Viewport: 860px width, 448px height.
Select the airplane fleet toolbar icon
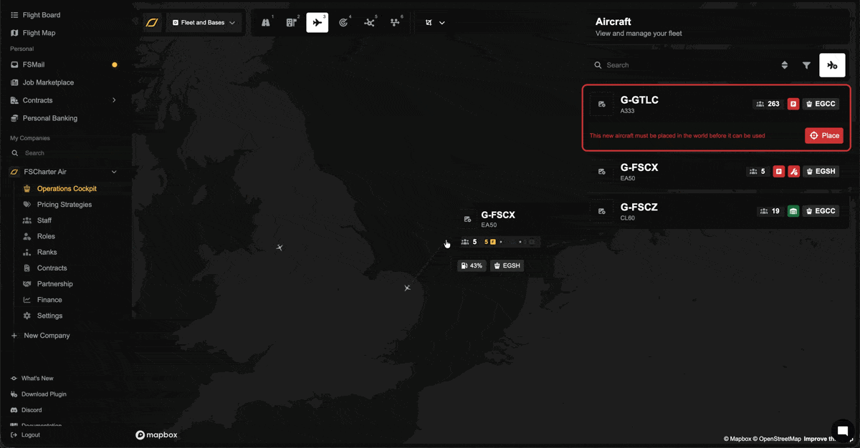317,23
